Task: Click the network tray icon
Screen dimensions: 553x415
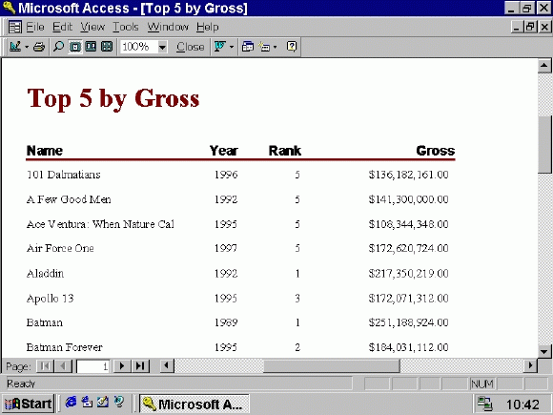Action: tap(485, 404)
